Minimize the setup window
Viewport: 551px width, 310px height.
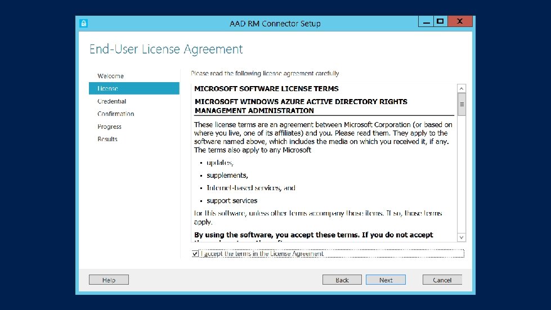tap(426, 21)
